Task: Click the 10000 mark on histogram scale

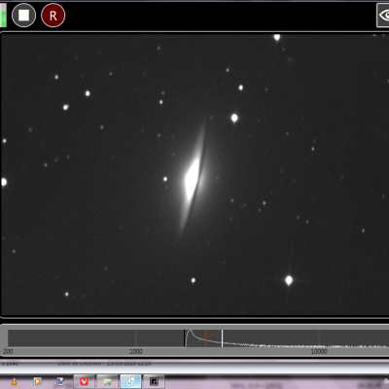Action: (x=319, y=351)
